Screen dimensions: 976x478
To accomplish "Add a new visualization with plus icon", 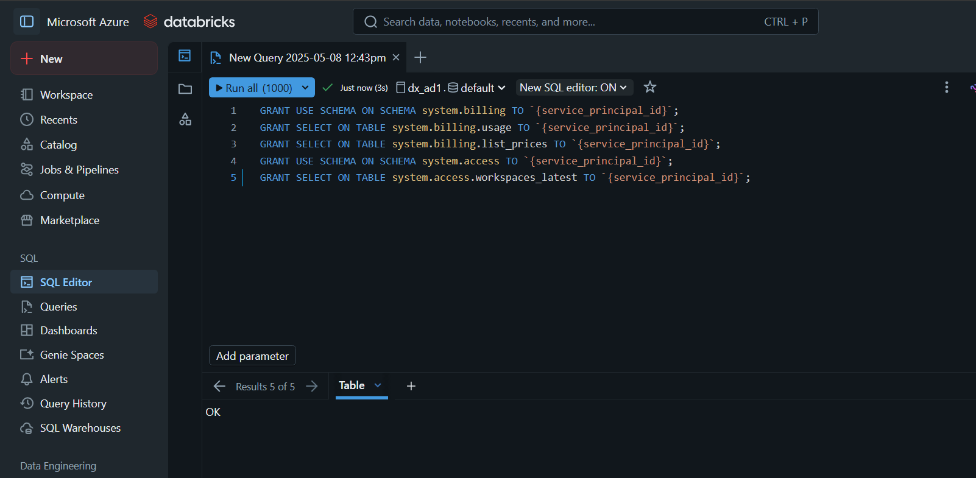I will pos(411,386).
